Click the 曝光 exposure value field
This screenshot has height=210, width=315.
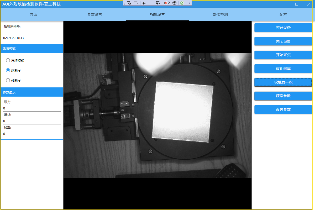coord(32,108)
